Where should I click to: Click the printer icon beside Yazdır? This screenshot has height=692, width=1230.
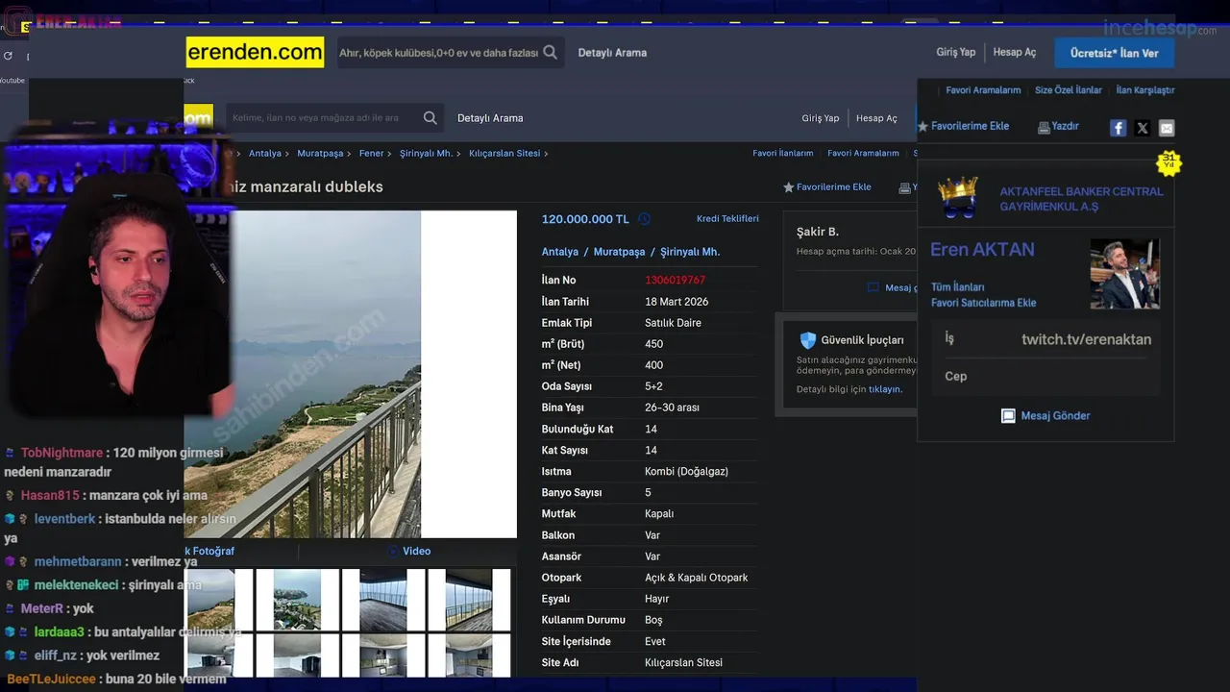pyautogui.click(x=1044, y=127)
